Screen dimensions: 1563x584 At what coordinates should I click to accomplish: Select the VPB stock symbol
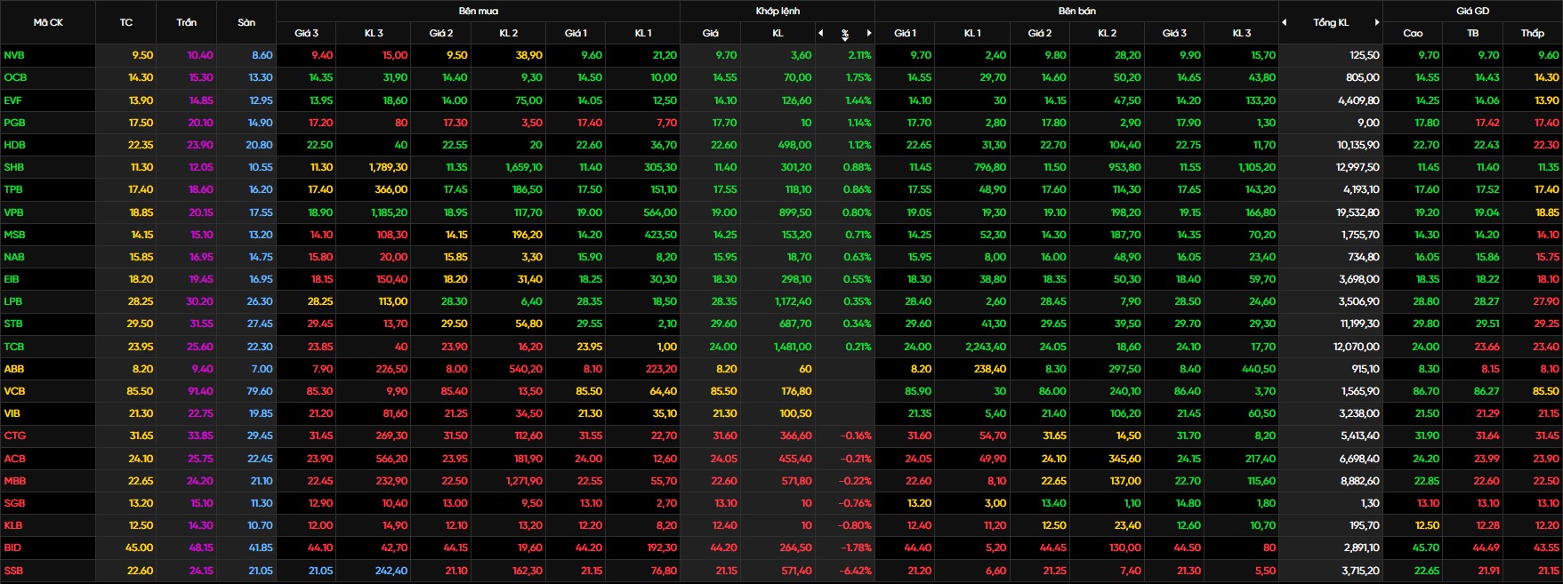point(14,212)
